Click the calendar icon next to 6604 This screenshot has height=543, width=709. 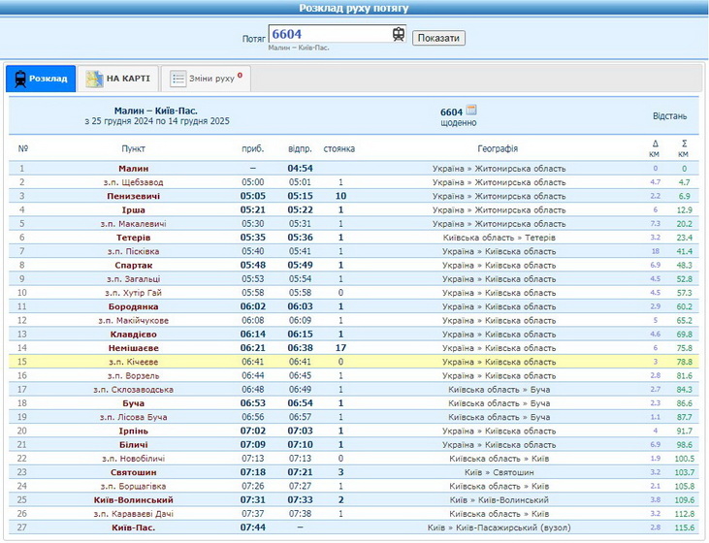coord(472,111)
